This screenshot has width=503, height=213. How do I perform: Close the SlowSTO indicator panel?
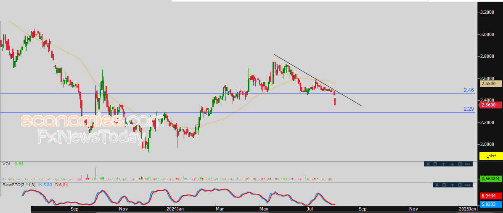(x=437, y=185)
